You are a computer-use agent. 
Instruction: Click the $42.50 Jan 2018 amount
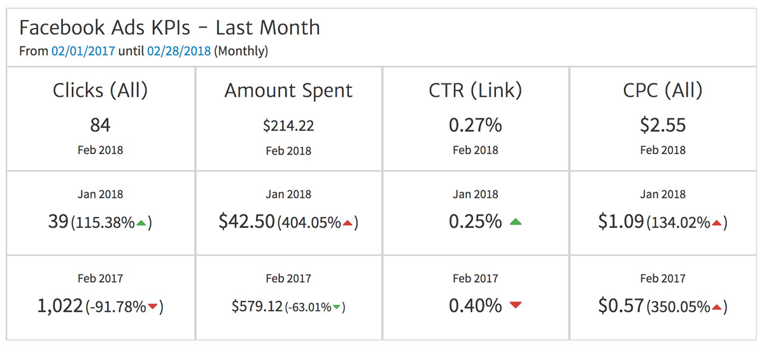(246, 222)
